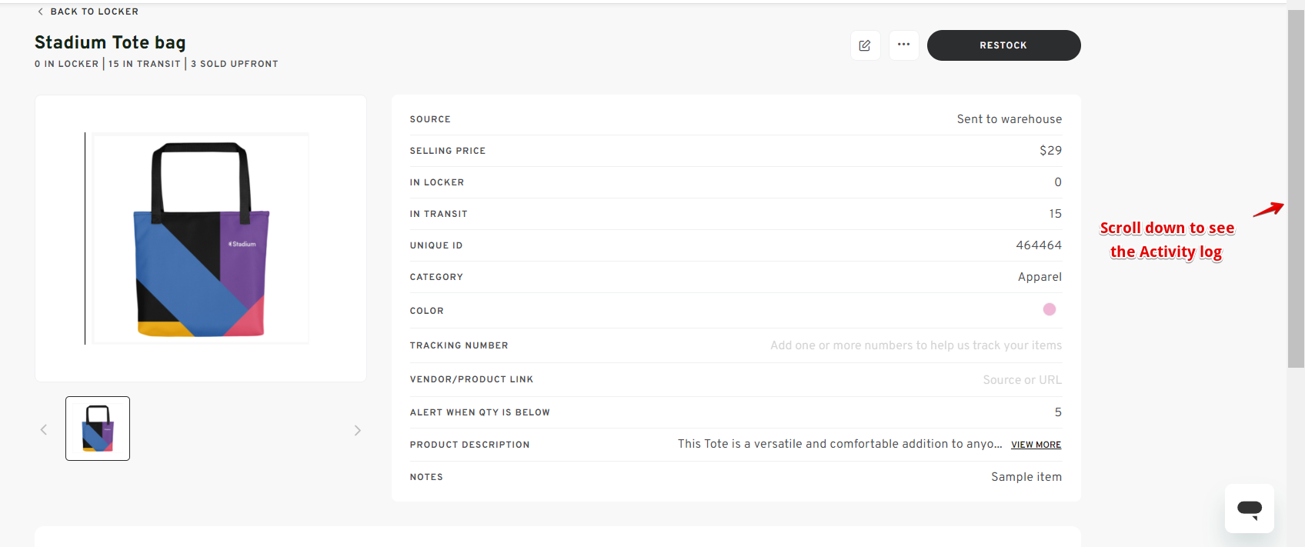The image size is (1305, 547).
Task: Click the unique ID value 464464
Action: pos(1038,245)
